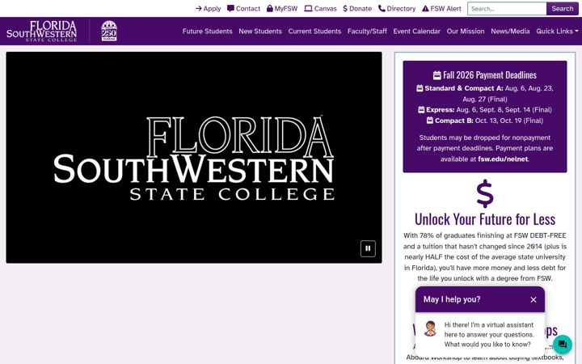Image resolution: width=582 pixels, height=364 pixels.
Task: Click the 250 anniversary emblem
Action: click(109, 31)
